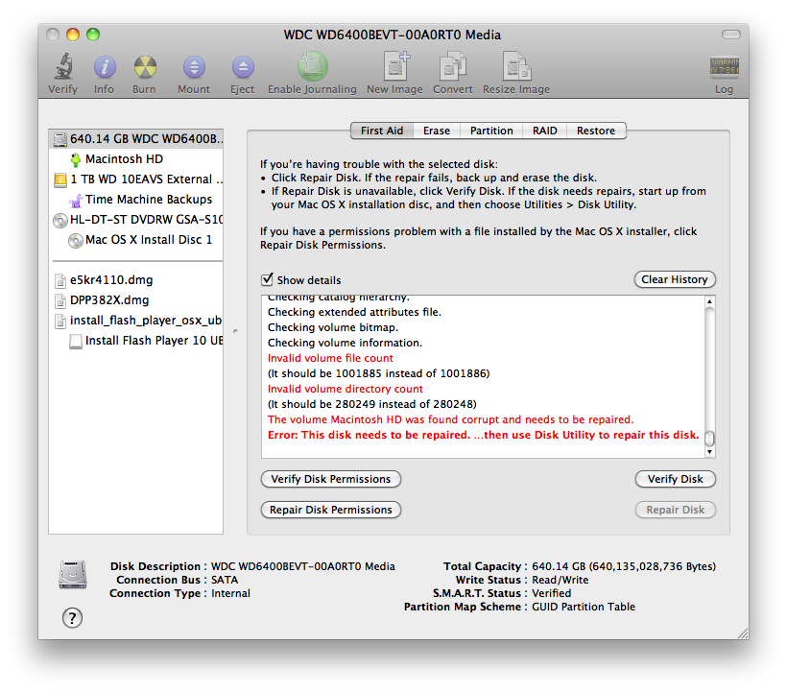
Task: Select the HL-DT-ST DVDRW drive
Action: coord(136,219)
